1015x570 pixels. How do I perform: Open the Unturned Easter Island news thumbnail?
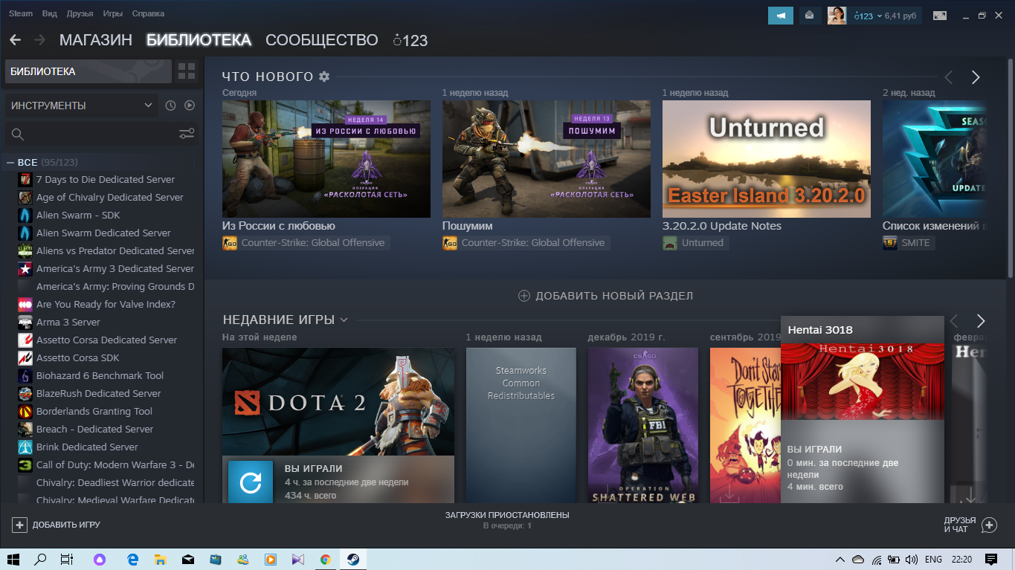click(767, 159)
